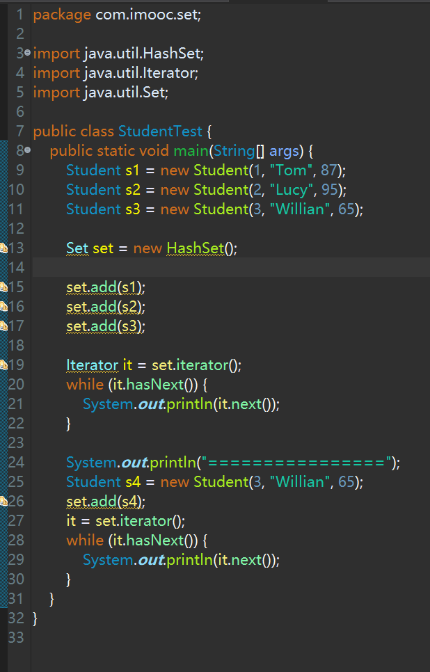Click variable s4 in its declaration
Viewport: 430px width, 672px height.
[x=133, y=482]
